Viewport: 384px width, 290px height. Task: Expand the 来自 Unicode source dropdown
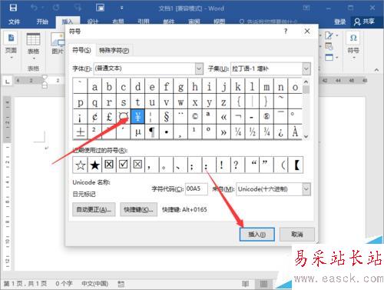306,189
